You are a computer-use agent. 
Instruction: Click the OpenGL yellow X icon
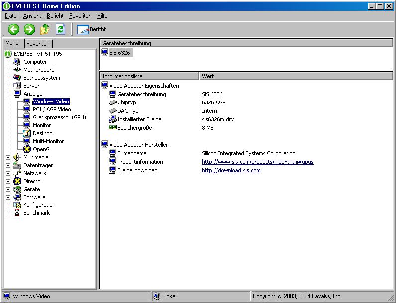tap(27, 149)
